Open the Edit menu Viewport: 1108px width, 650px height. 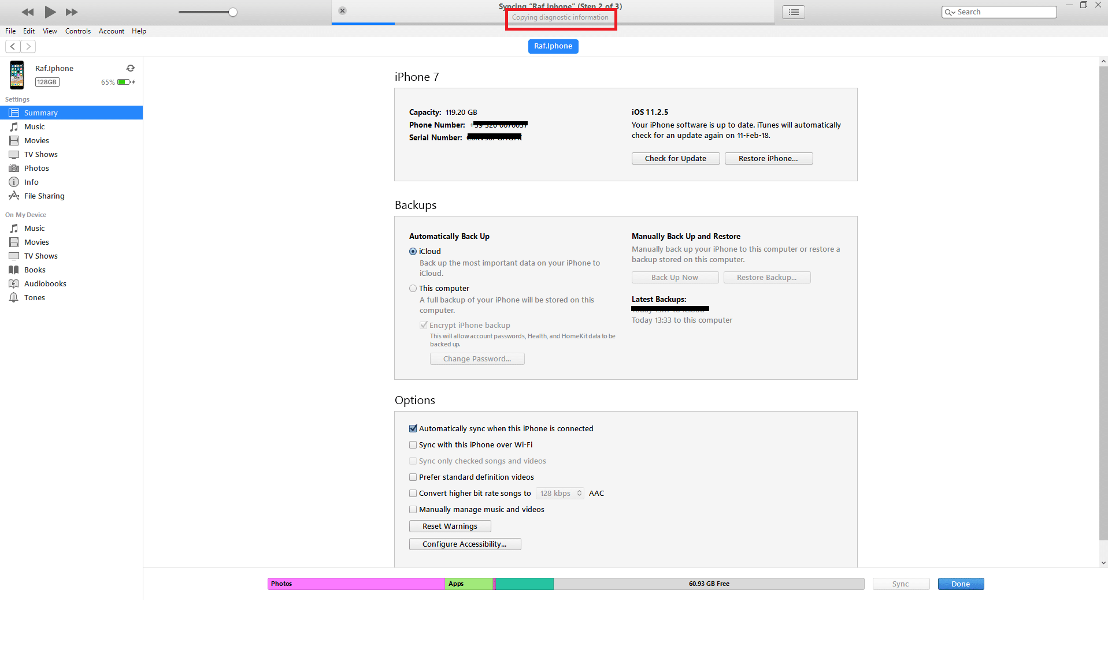(x=29, y=31)
